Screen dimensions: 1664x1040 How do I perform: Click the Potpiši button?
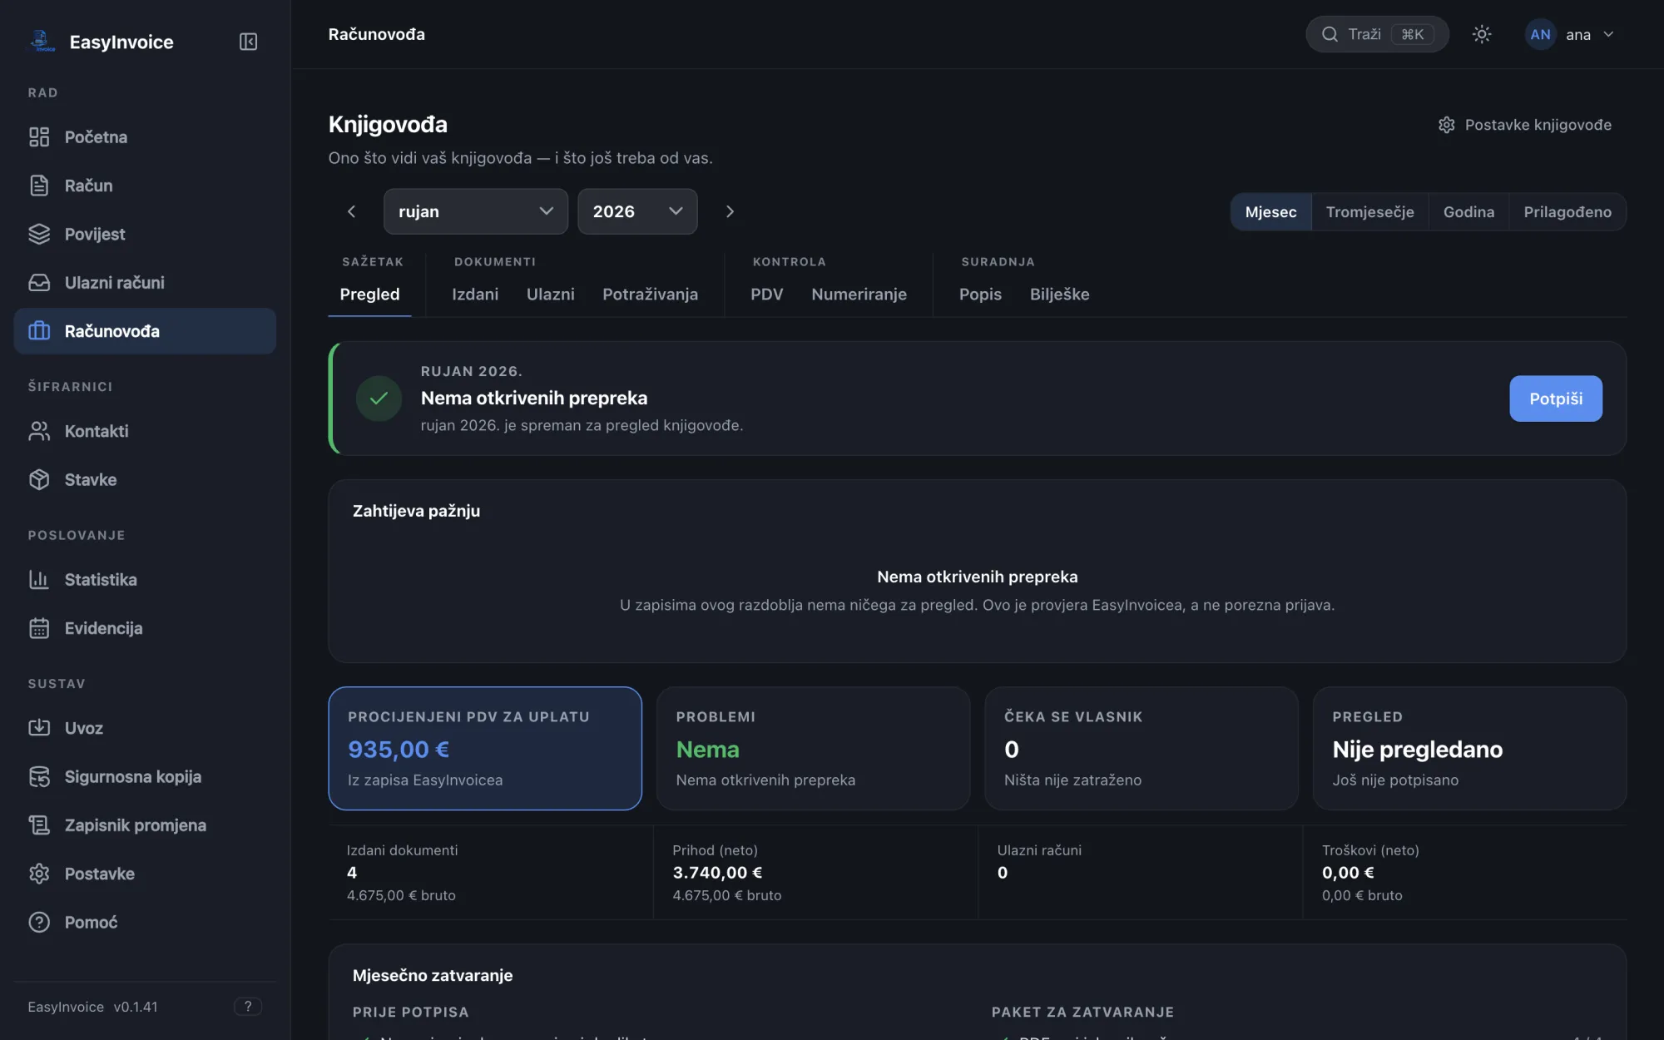(x=1556, y=399)
